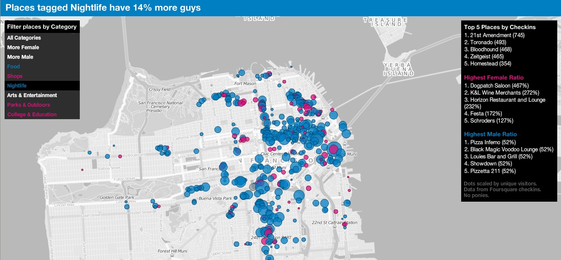
Task: Select the highlighted Nightlife filter
Action: coord(17,86)
